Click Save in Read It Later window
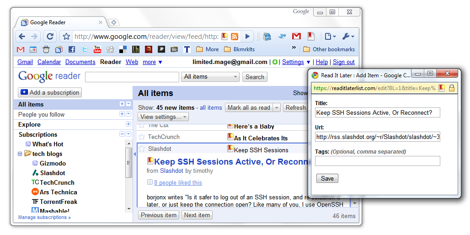This screenshot has height=235, width=470. (x=327, y=179)
